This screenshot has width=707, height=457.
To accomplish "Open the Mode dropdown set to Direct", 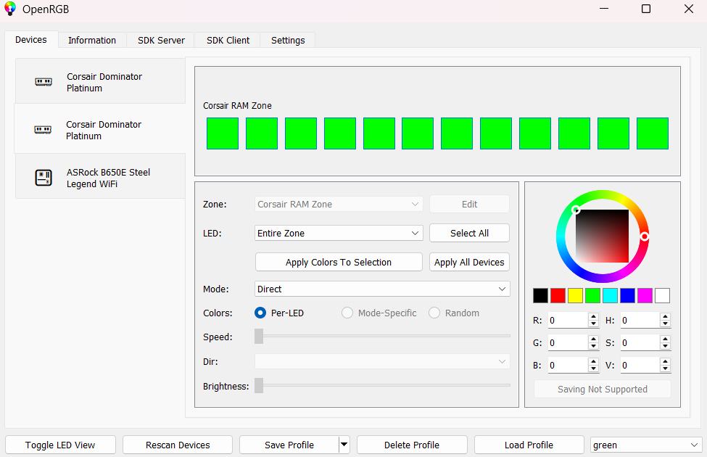I will click(x=382, y=289).
